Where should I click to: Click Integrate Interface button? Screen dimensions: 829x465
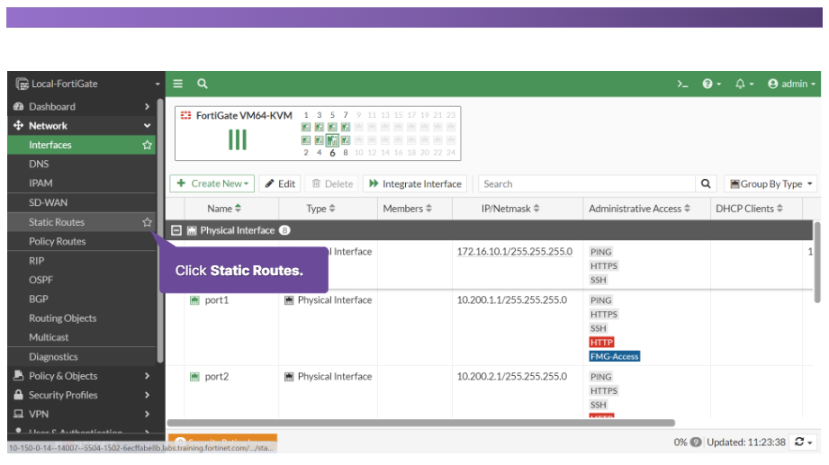[x=415, y=183]
